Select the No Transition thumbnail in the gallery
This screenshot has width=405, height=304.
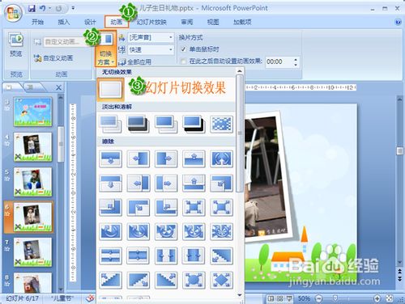[x=110, y=89]
